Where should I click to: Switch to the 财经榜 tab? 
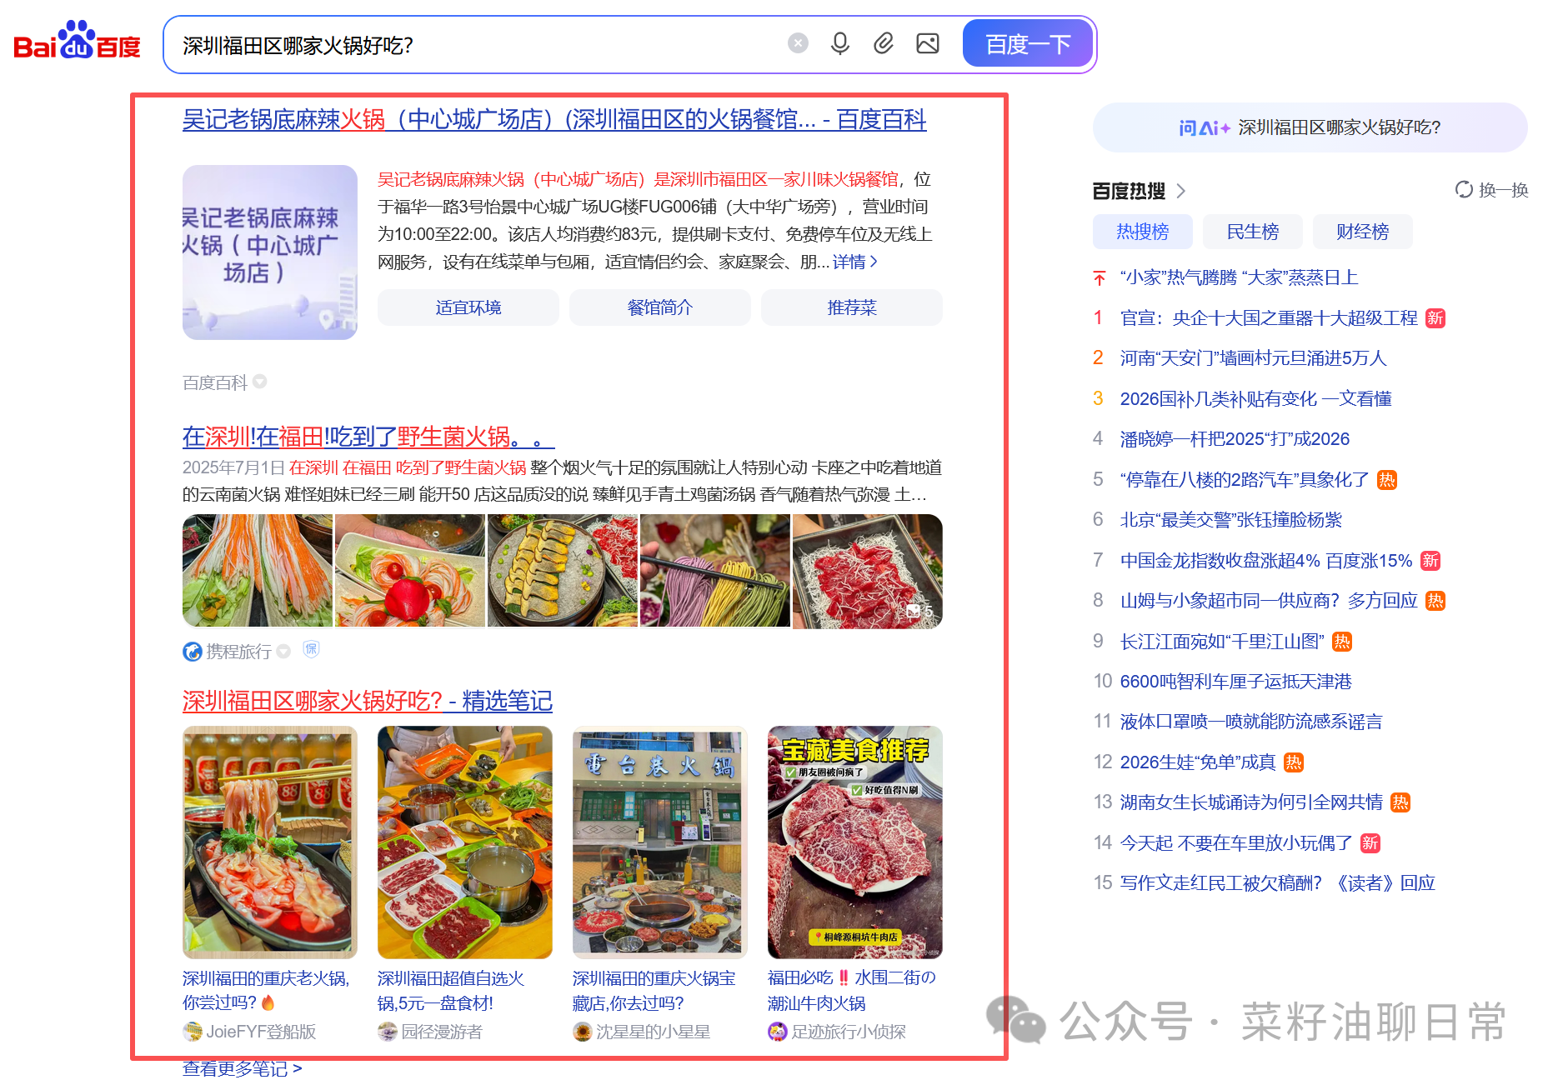(1362, 232)
